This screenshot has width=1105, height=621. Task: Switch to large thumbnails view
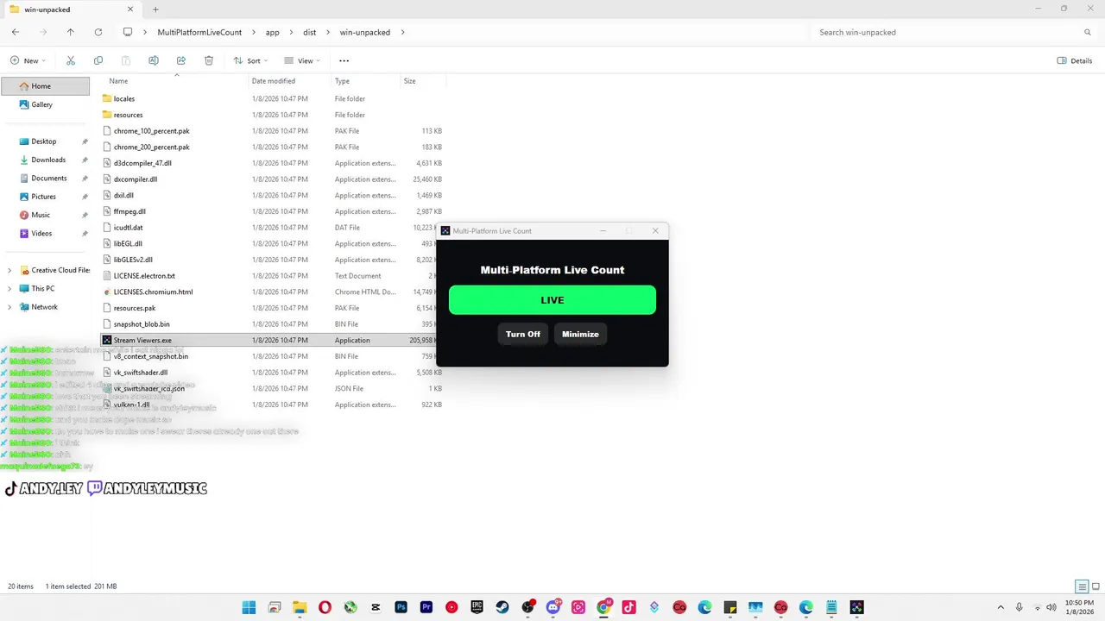click(1095, 586)
